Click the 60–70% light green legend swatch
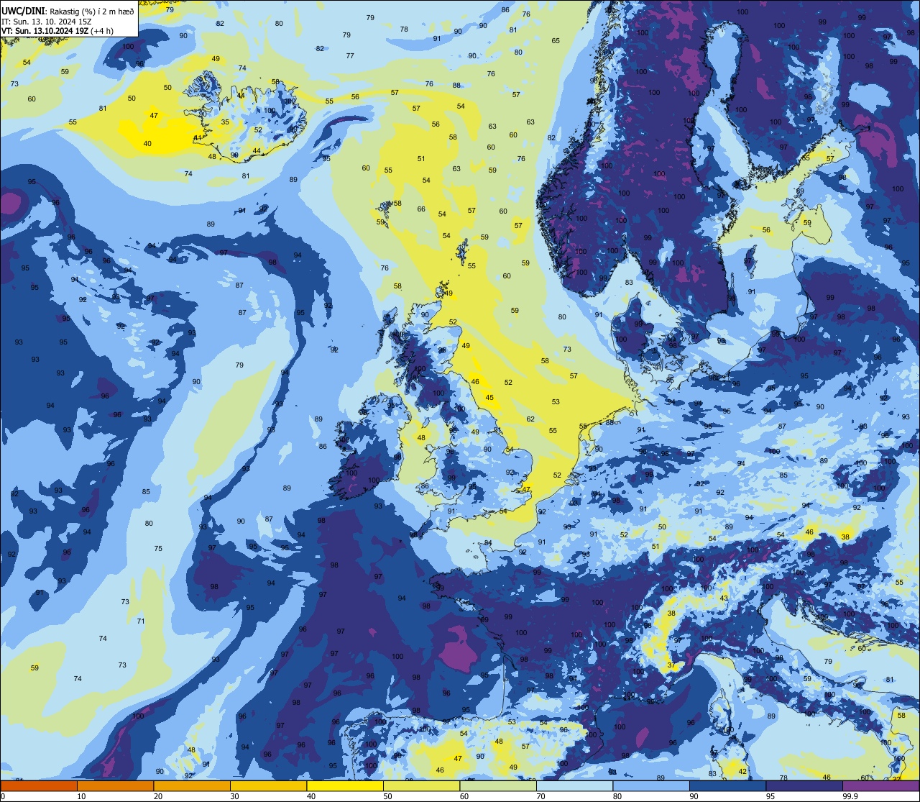 tap(498, 785)
